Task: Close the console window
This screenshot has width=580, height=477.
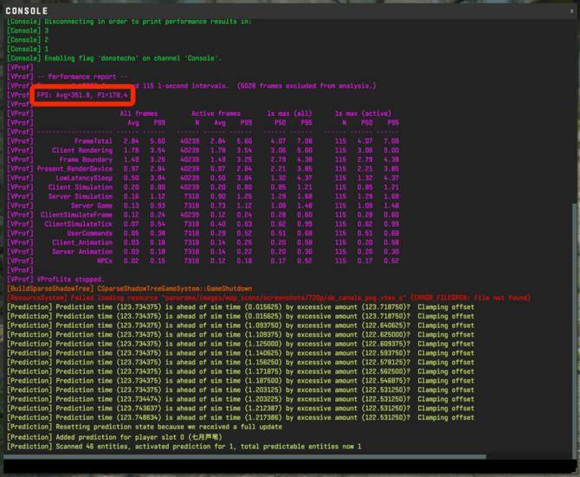Action: click(571, 10)
